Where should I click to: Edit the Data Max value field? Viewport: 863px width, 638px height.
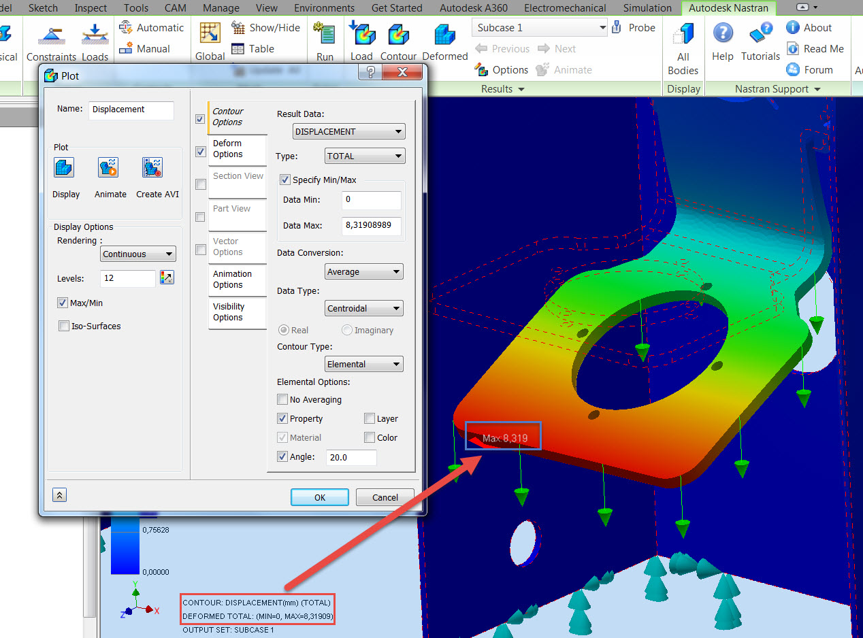click(x=371, y=226)
